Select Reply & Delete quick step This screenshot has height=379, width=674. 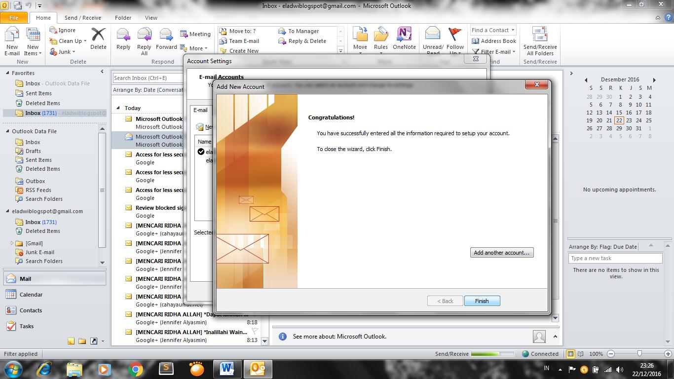click(x=302, y=41)
